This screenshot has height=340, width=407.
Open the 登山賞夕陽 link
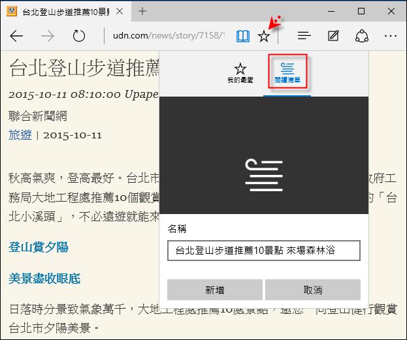coord(39,247)
